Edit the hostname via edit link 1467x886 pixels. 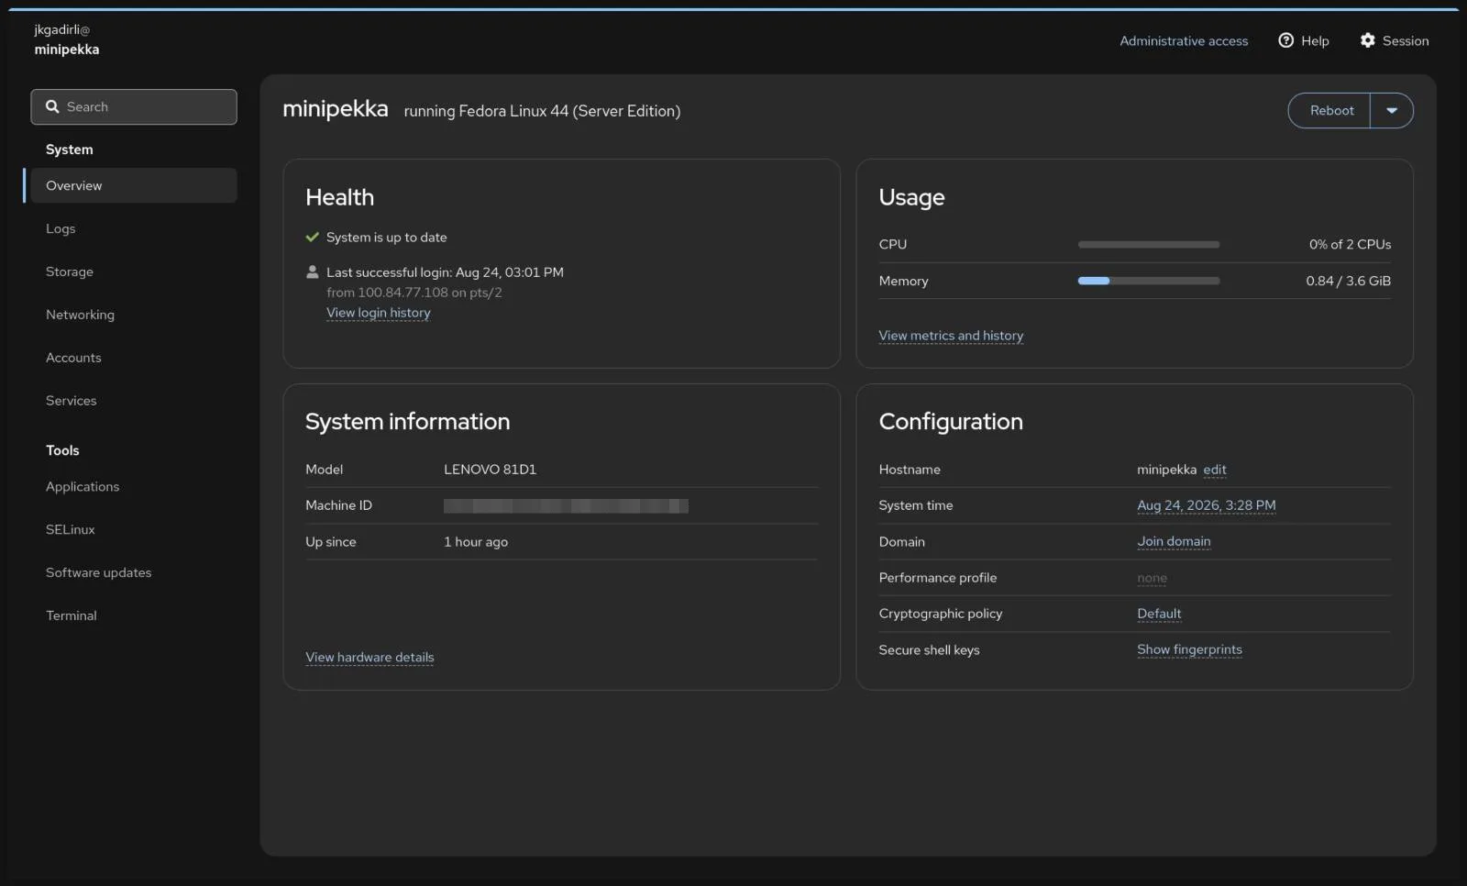[1215, 470]
